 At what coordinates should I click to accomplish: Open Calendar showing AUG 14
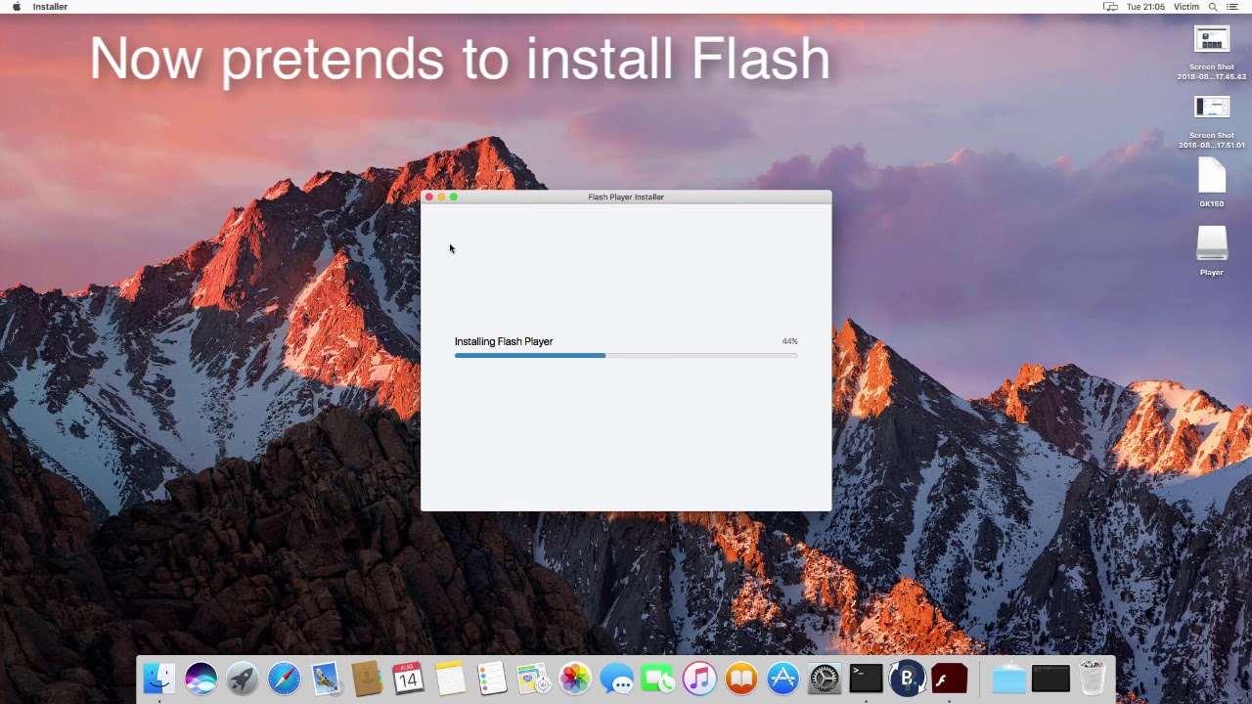point(409,678)
